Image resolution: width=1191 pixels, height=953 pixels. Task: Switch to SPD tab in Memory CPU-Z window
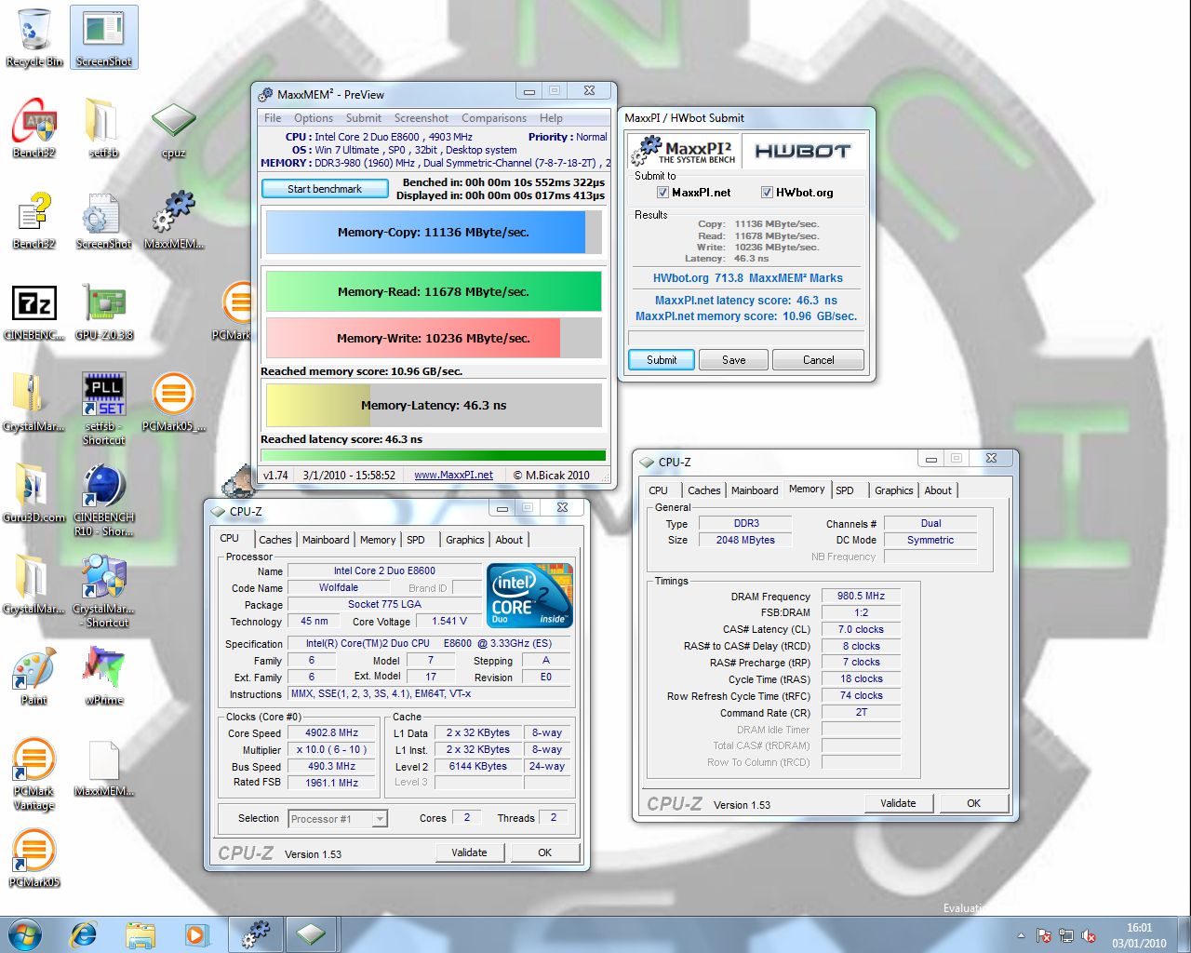tap(845, 490)
